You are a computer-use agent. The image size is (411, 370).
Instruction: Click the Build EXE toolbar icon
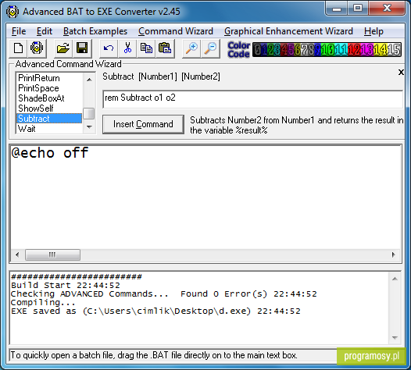click(37, 48)
